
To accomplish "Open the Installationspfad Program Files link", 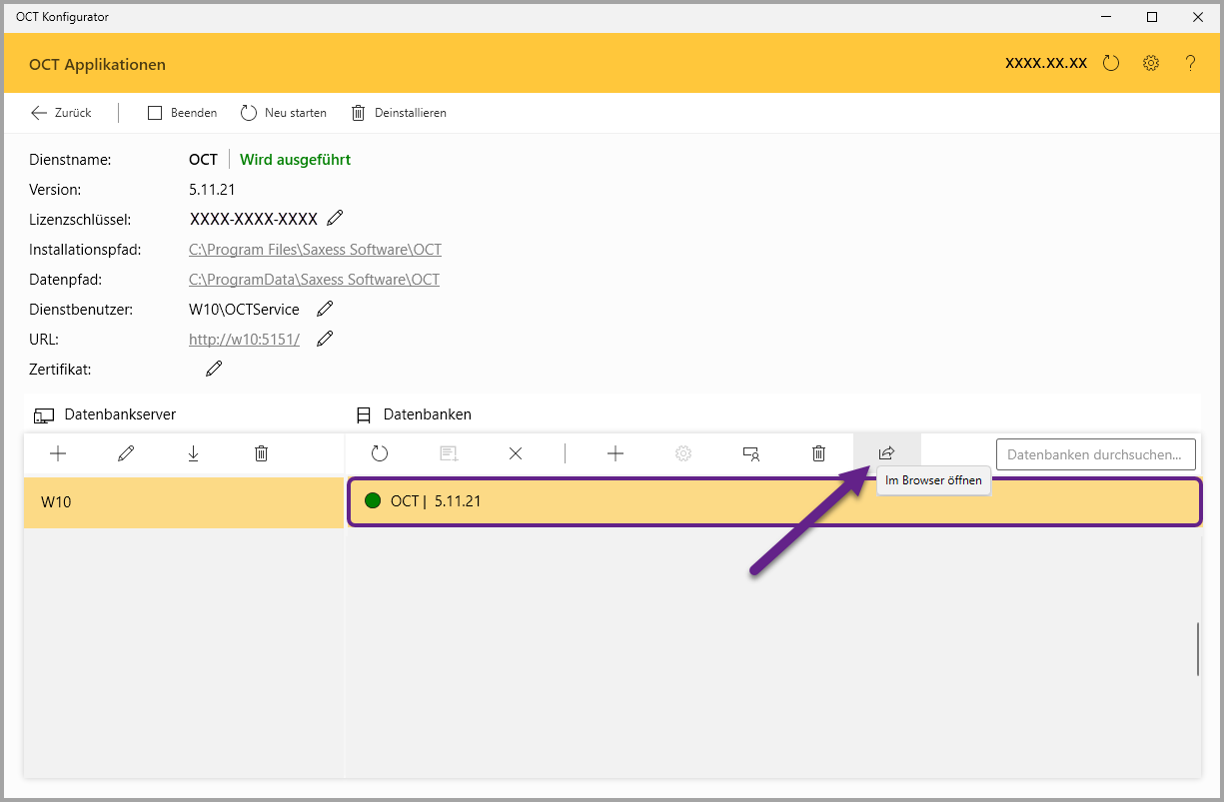I will click(x=315, y=250).
